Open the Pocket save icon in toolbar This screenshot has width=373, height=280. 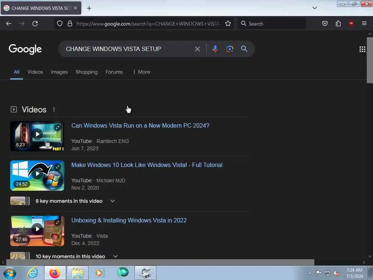[325, 23]
